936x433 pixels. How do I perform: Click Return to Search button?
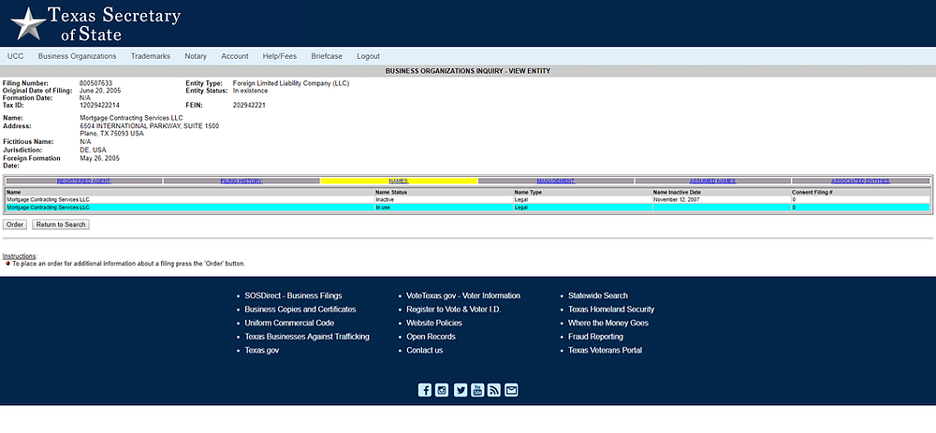60,224
